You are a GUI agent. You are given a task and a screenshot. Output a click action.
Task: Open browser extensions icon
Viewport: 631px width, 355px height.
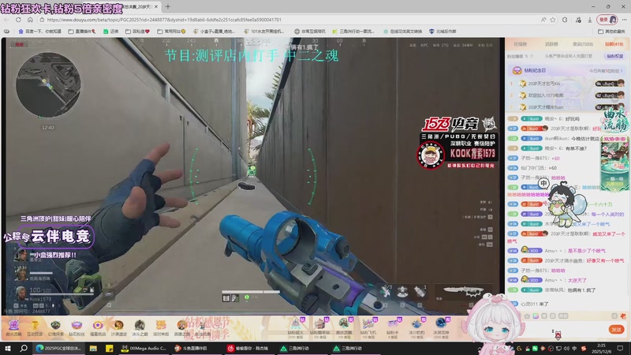[x=565, y=20]
